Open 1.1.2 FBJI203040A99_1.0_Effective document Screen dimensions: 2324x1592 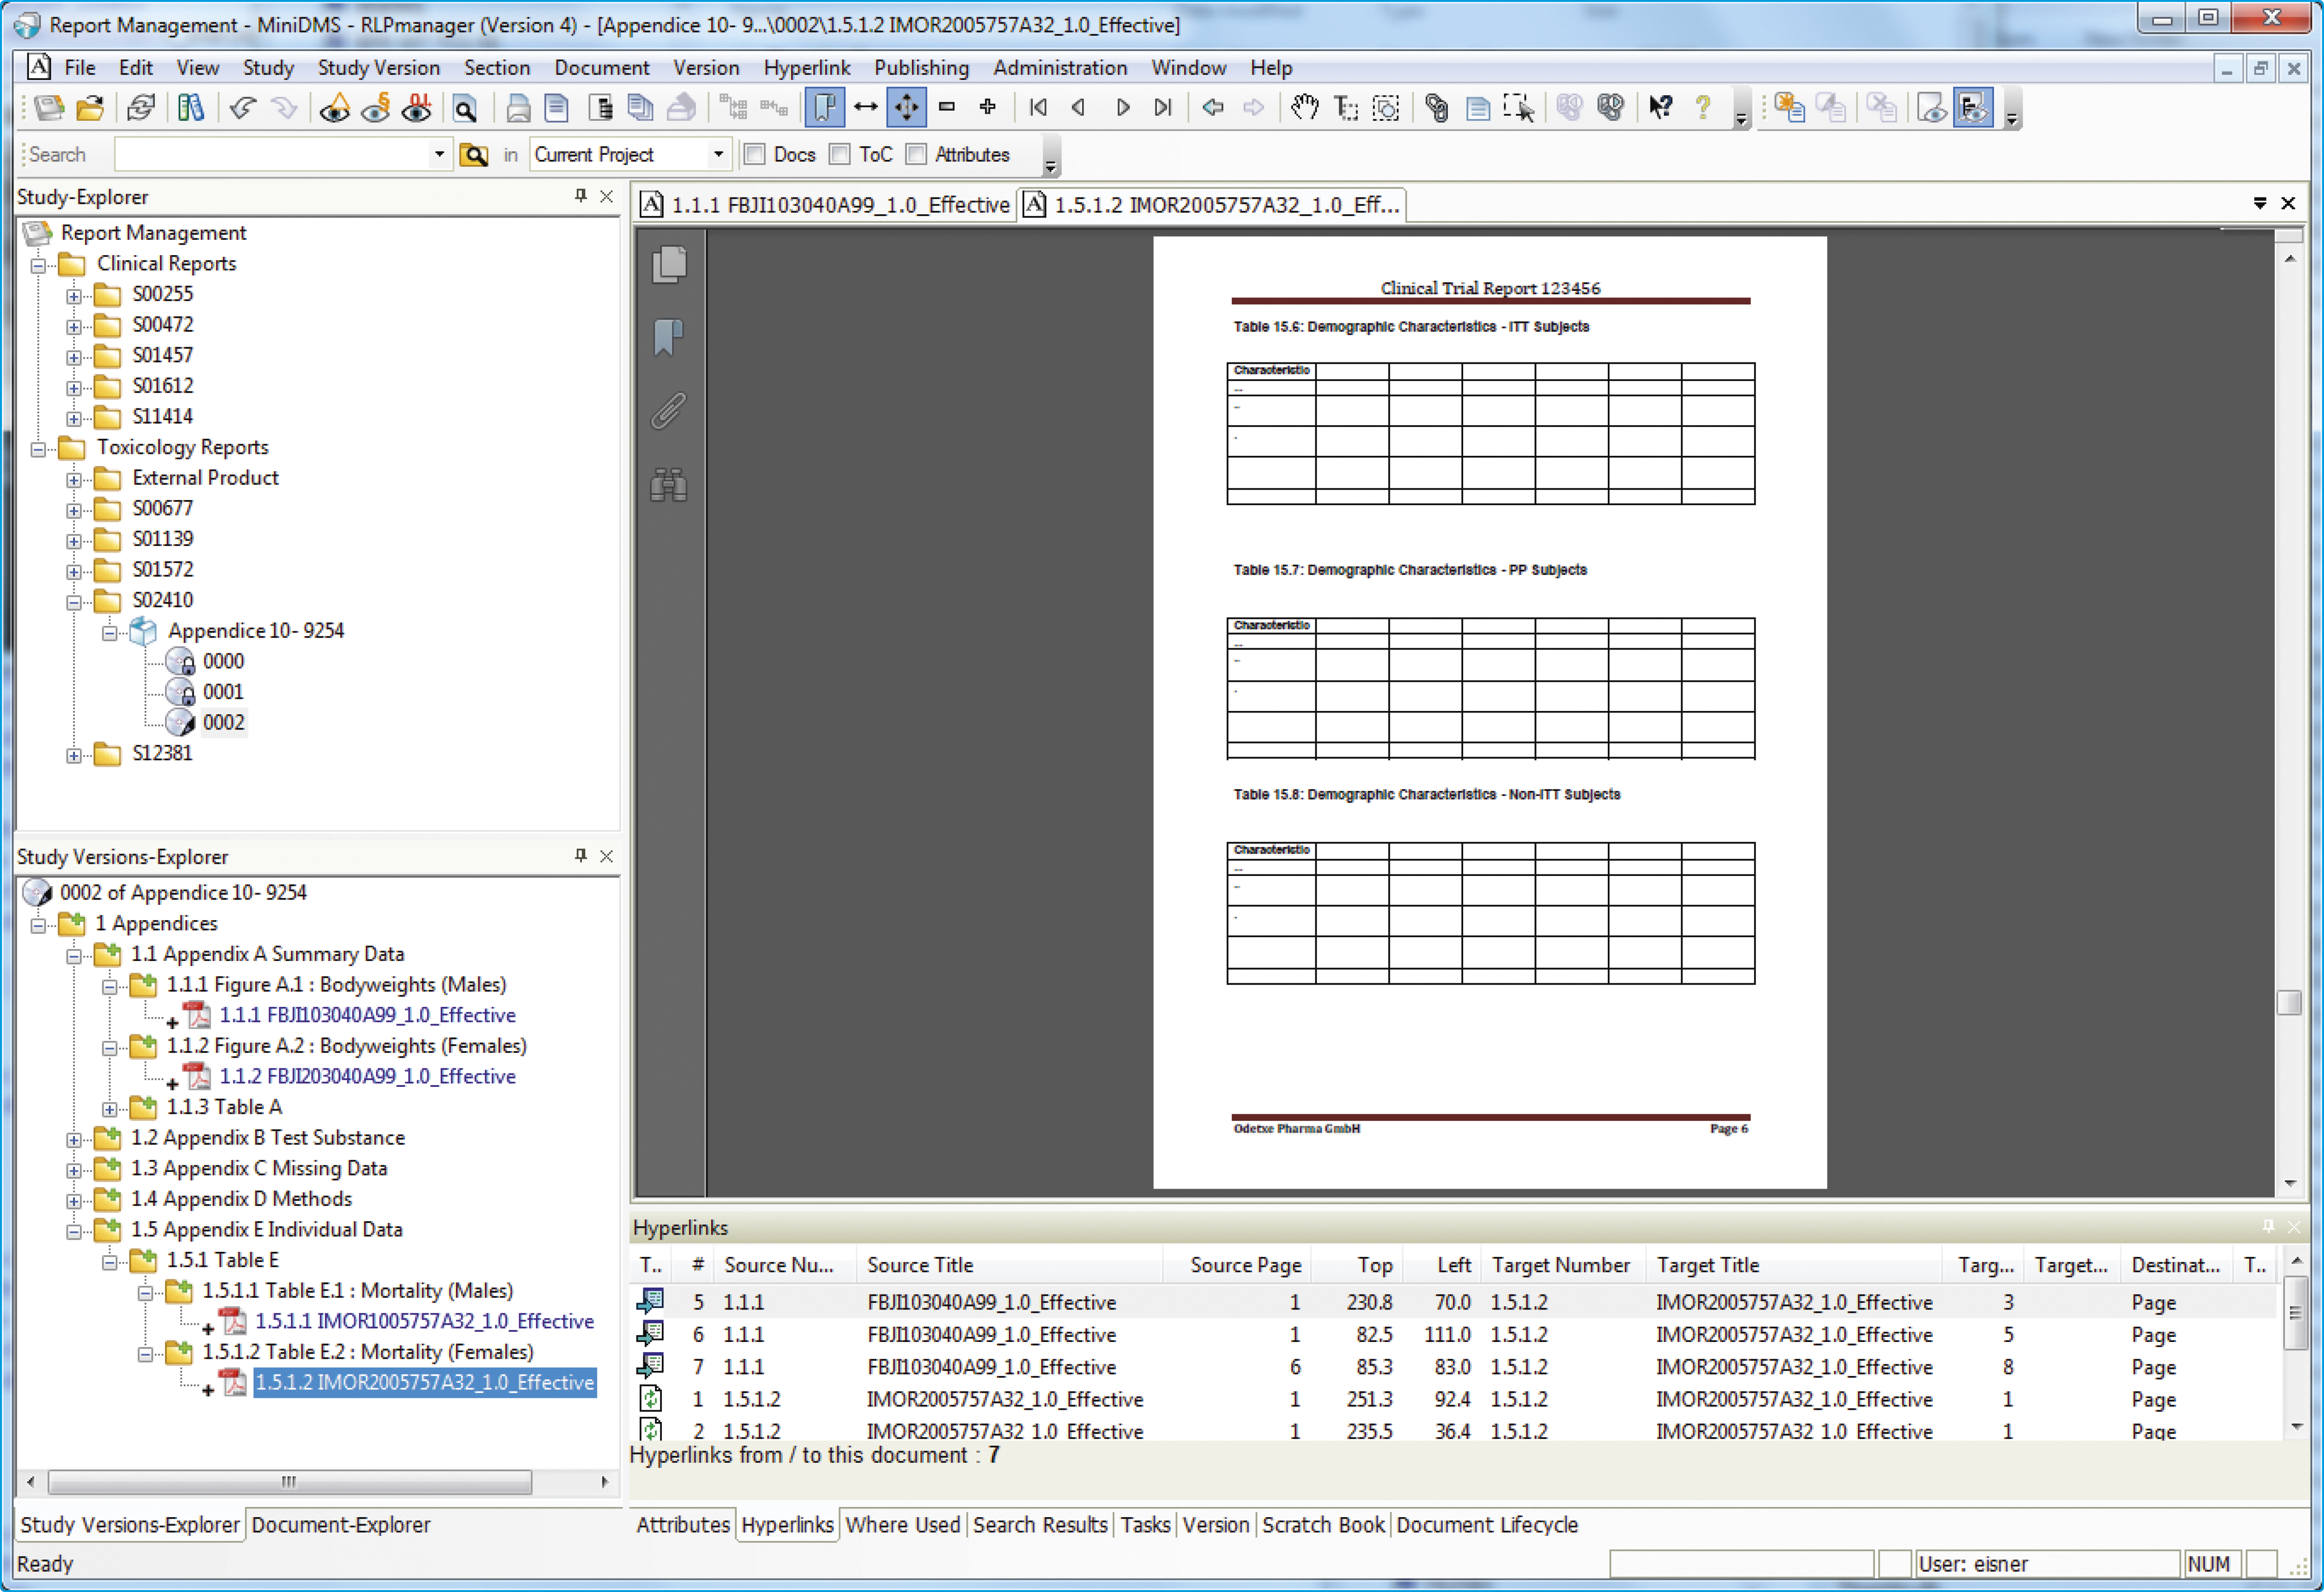point(367,1077)
